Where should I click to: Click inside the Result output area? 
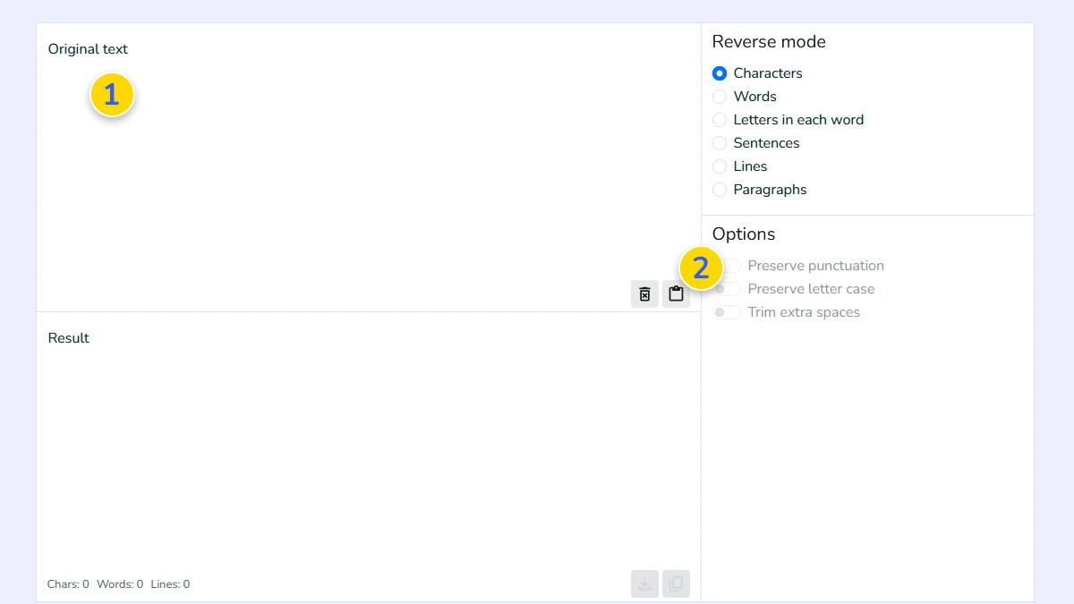(x=358, y=447)
